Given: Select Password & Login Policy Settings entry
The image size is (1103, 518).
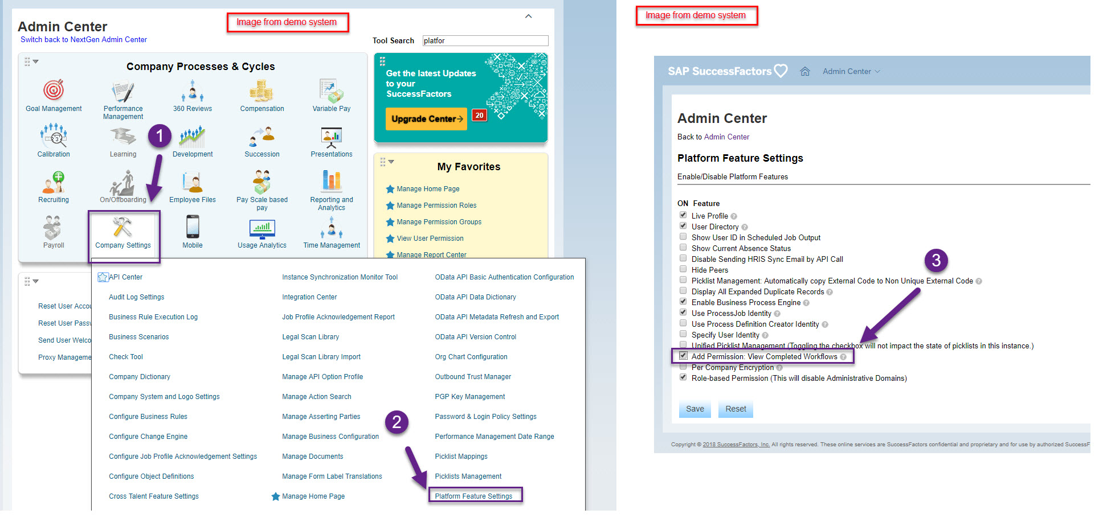Looking at the screenshot, I should (485, 417).
